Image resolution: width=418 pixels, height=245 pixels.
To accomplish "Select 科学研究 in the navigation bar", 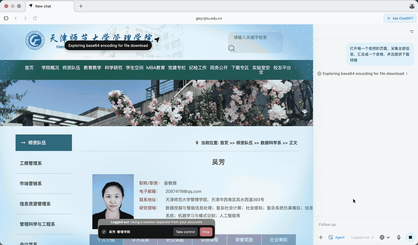I will click(113, 67).
